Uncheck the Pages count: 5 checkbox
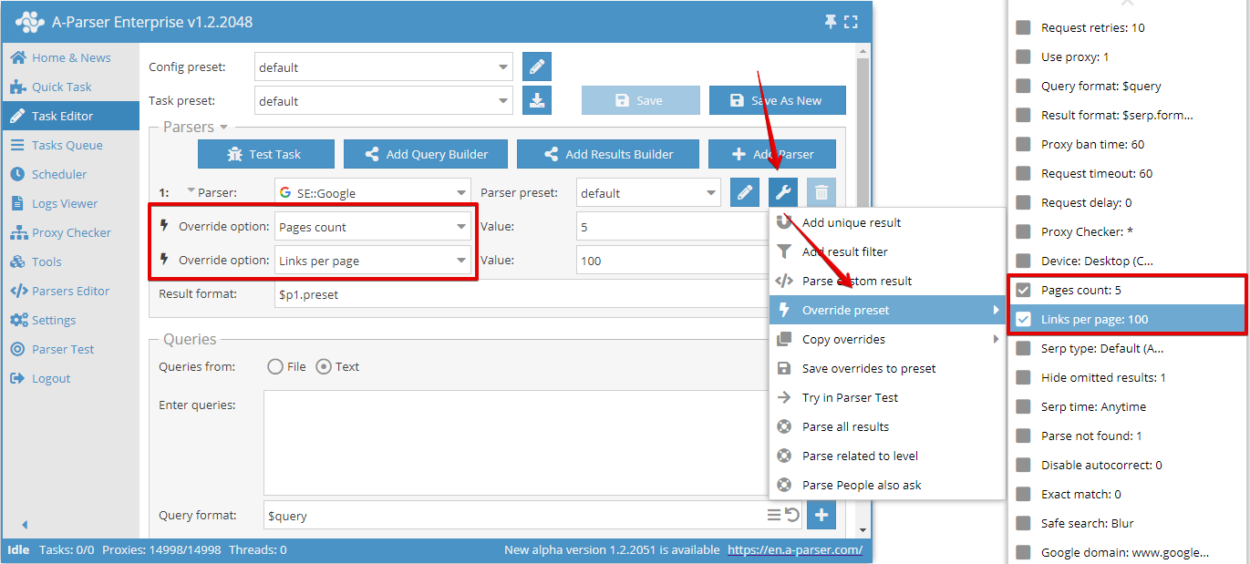The height and width of the screenshot is (564, 1250). click(1024, 290)
